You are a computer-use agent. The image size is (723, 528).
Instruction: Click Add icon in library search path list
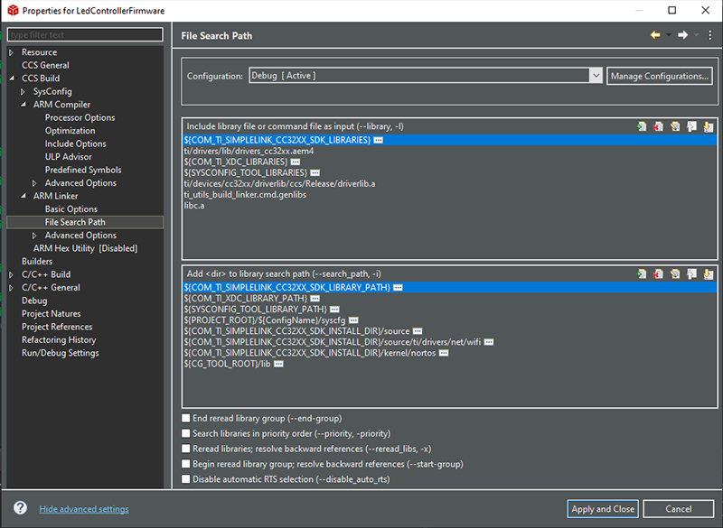point(642,273)
